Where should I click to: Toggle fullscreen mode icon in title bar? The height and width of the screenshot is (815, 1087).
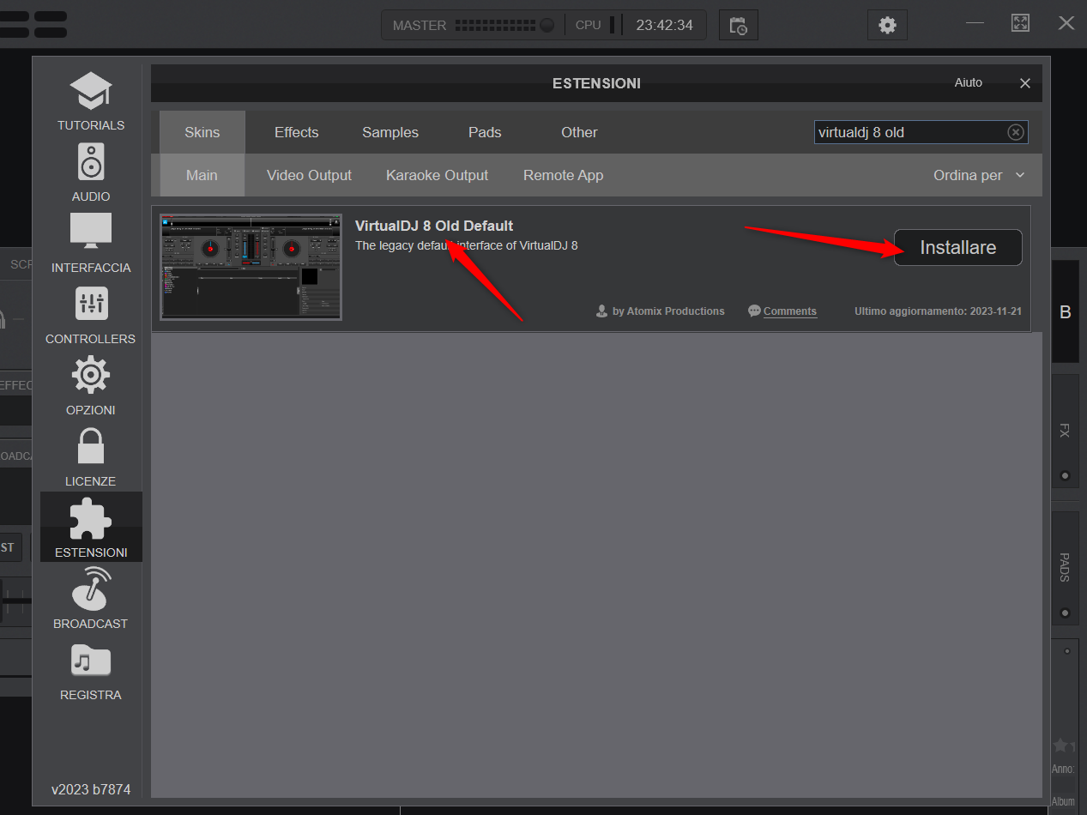(x=1020, y=23)
